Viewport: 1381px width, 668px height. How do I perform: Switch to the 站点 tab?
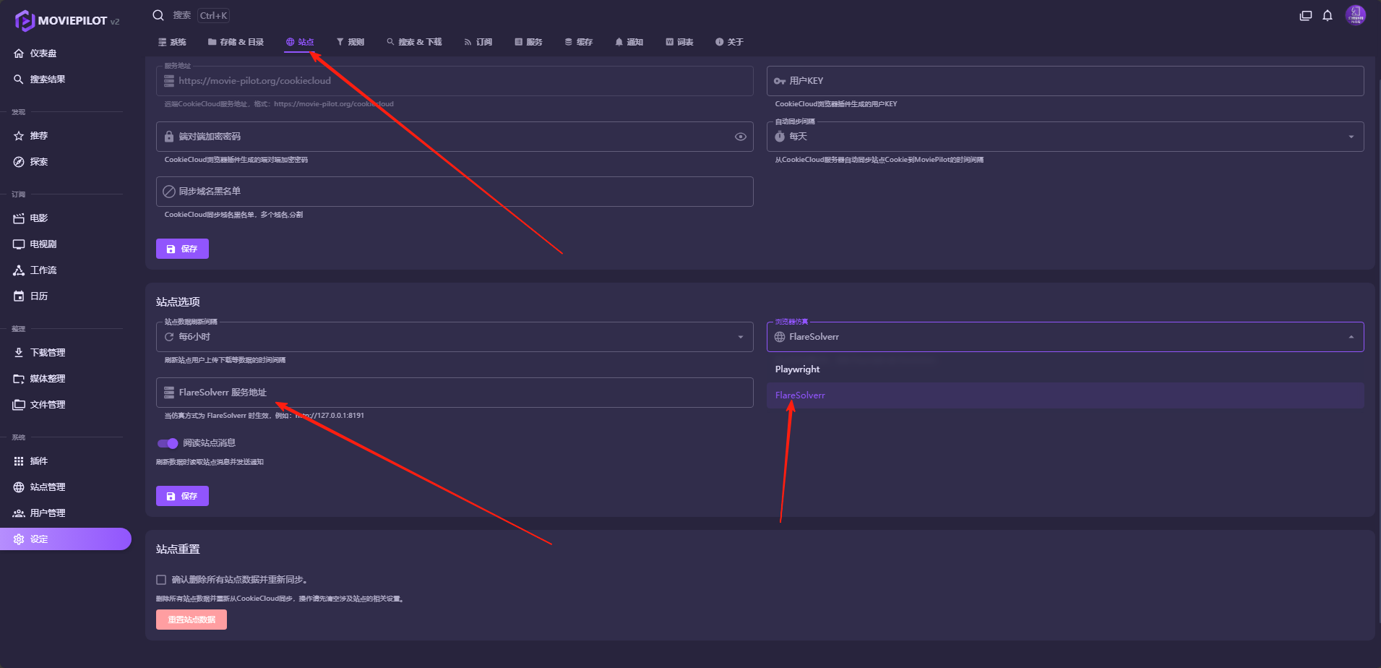(300, 42)
